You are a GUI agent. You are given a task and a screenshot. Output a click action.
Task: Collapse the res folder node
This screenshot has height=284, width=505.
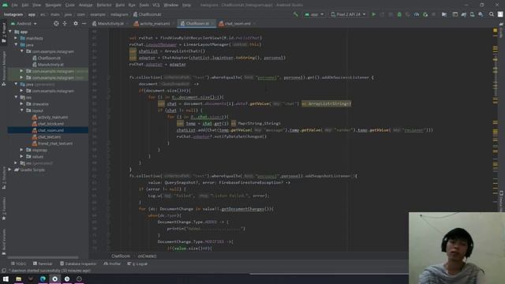(x=16, y=97)
